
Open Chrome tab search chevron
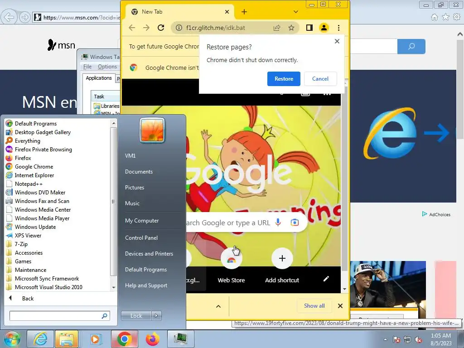(x=295, y=12)
